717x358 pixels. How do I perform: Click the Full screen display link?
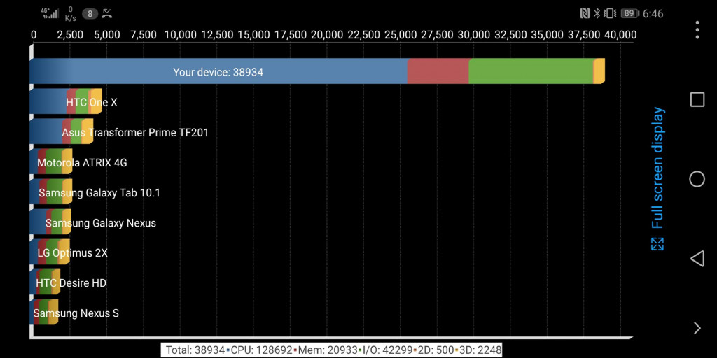(x=657, y=168)
